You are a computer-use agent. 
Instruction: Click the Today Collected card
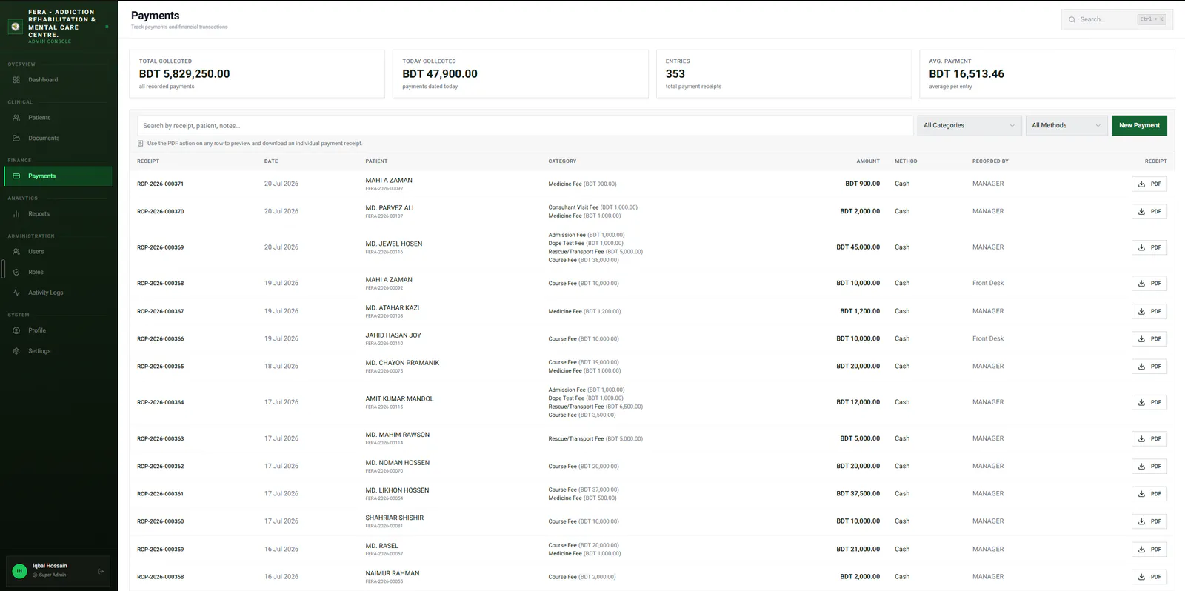[x=521, y=74]
